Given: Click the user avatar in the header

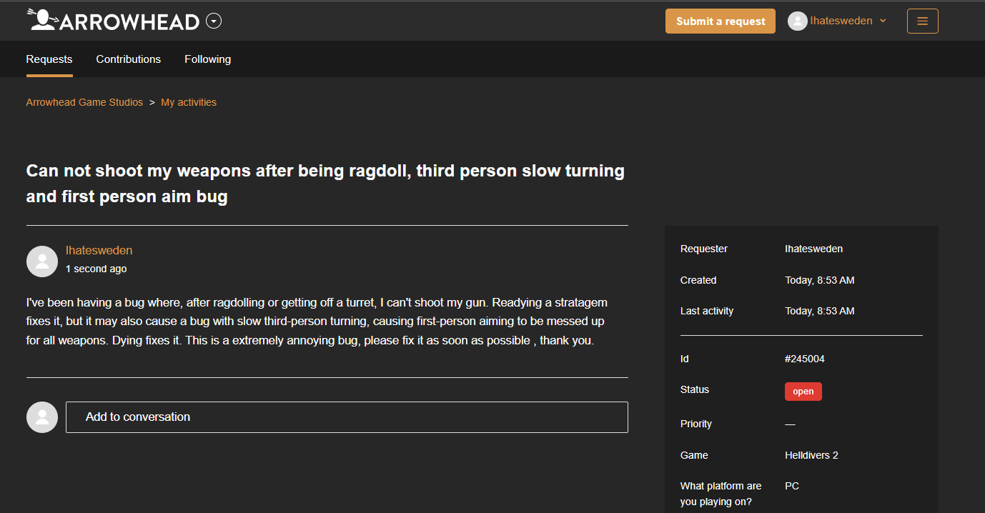Looking at the screenshot, I should 798,21.
